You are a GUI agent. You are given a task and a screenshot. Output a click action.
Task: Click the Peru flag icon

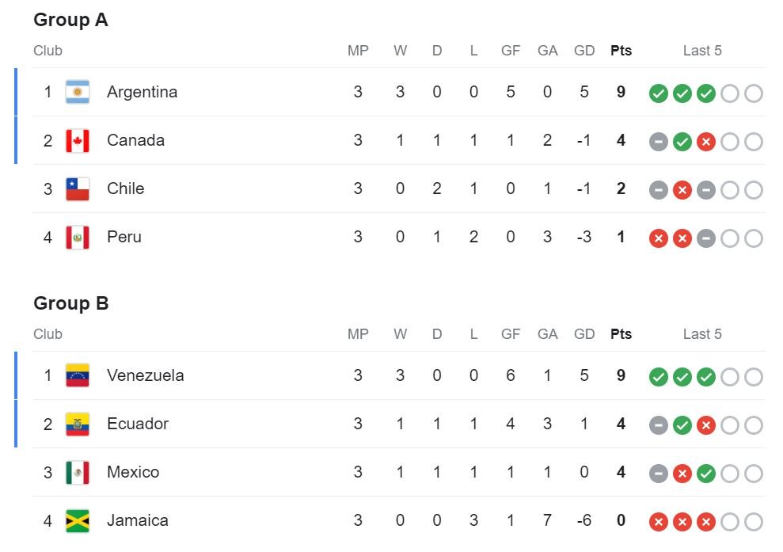tap(78, 237)
